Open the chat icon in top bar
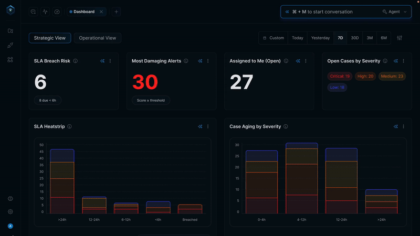The height and width of the screenshot is (236, 420). [33, 12]
